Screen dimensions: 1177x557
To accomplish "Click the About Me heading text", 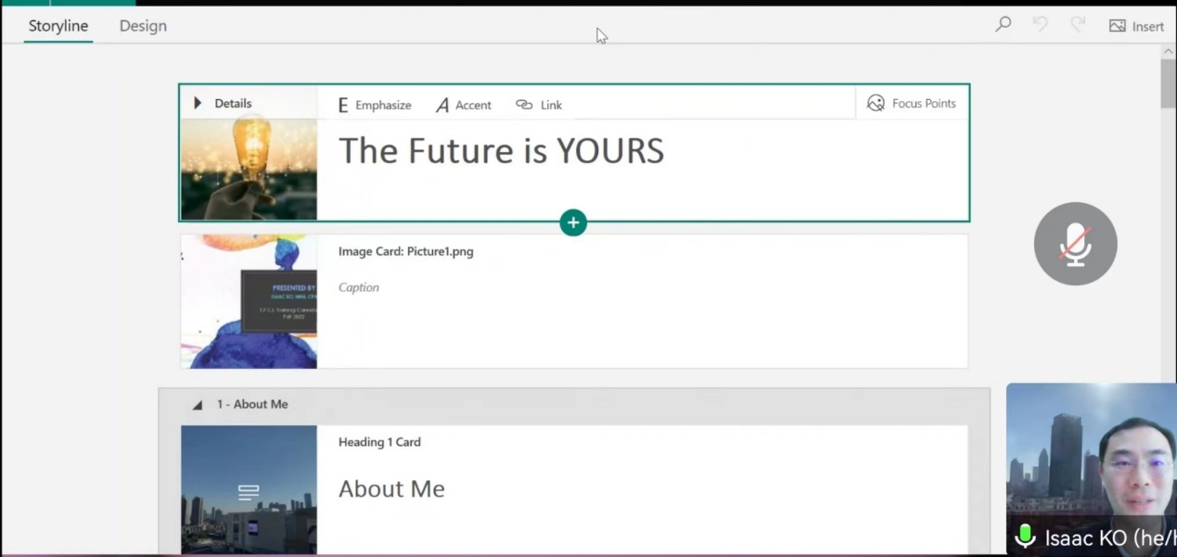I will [x=391, y=488].
